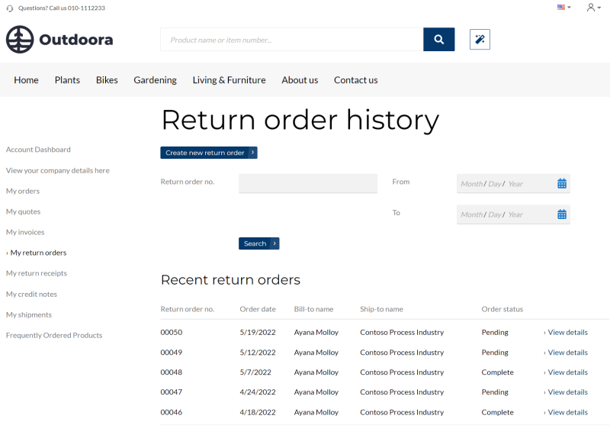Open the Bikes menu item
The height and width of the screenshot is (435, 610).
pyautogui.click(x=107, y=80)
